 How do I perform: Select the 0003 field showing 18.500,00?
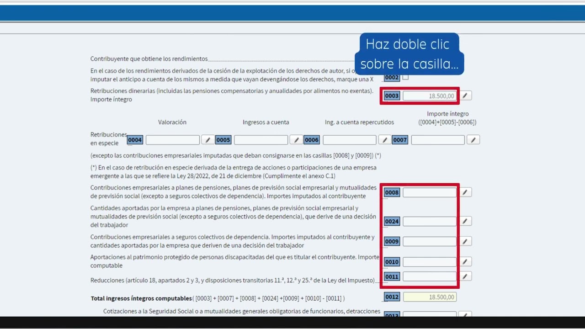tap(429, 96)
